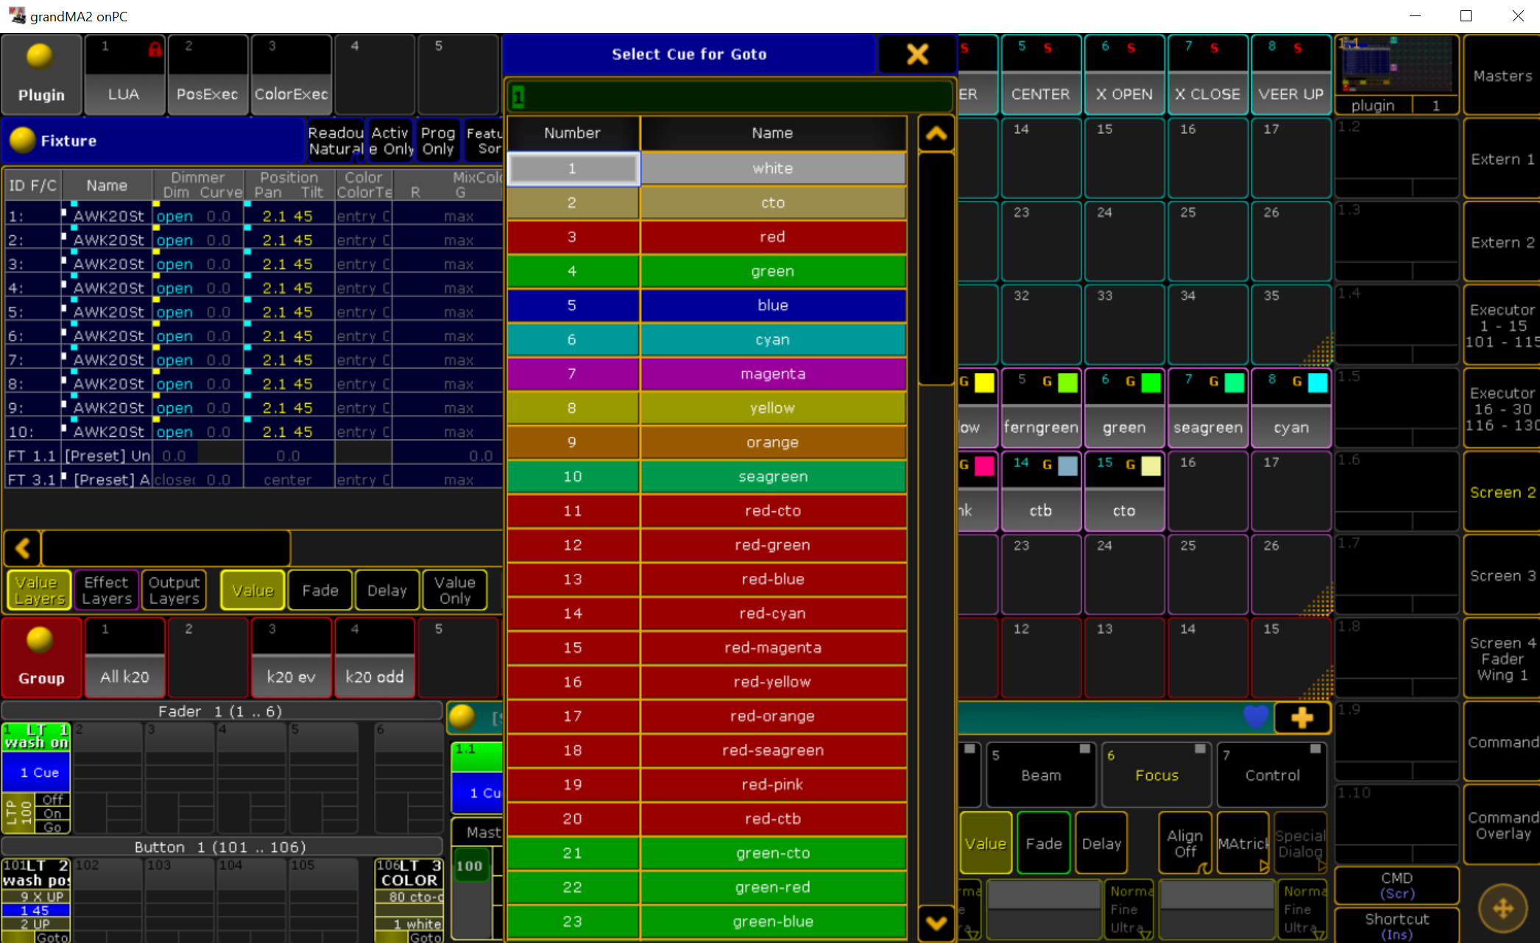Click the left arrow below fixture sheet

[x=23, y=548]
